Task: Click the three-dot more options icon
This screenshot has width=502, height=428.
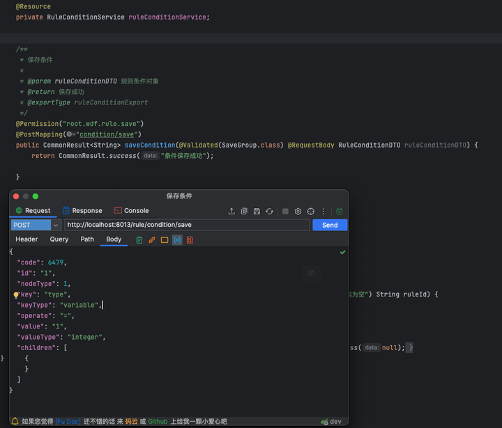Action: [324, 212]
